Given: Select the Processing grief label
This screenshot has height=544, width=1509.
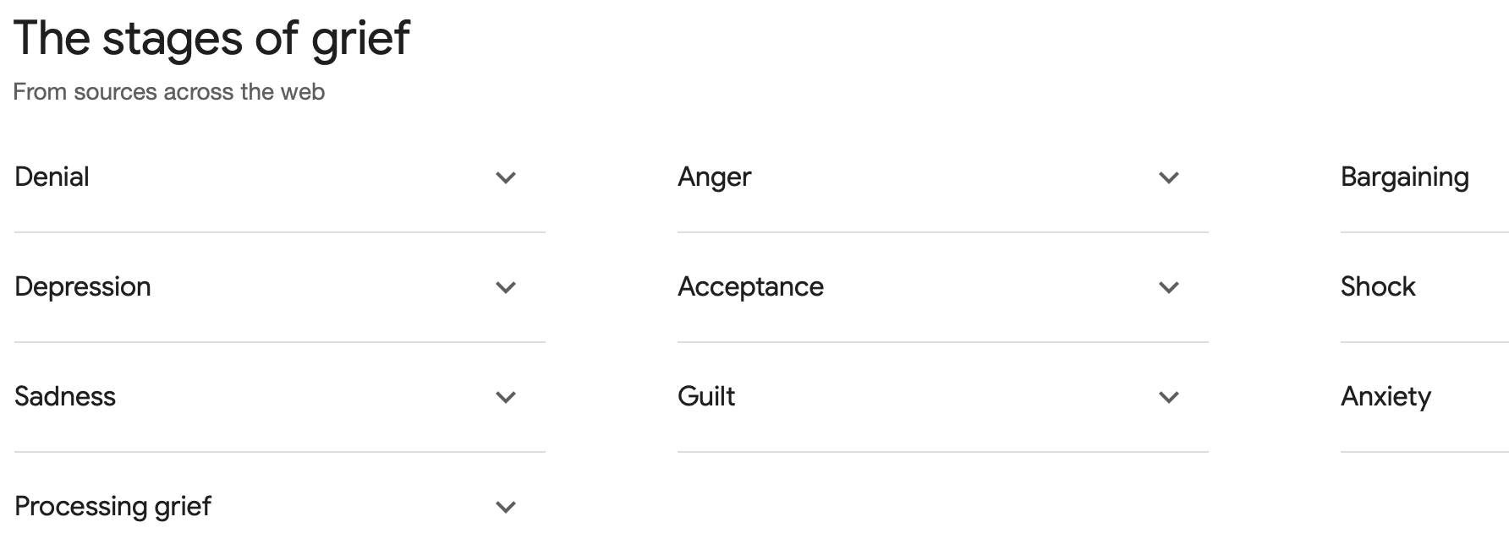Looking at the screenshot, I should click(112, 506).
